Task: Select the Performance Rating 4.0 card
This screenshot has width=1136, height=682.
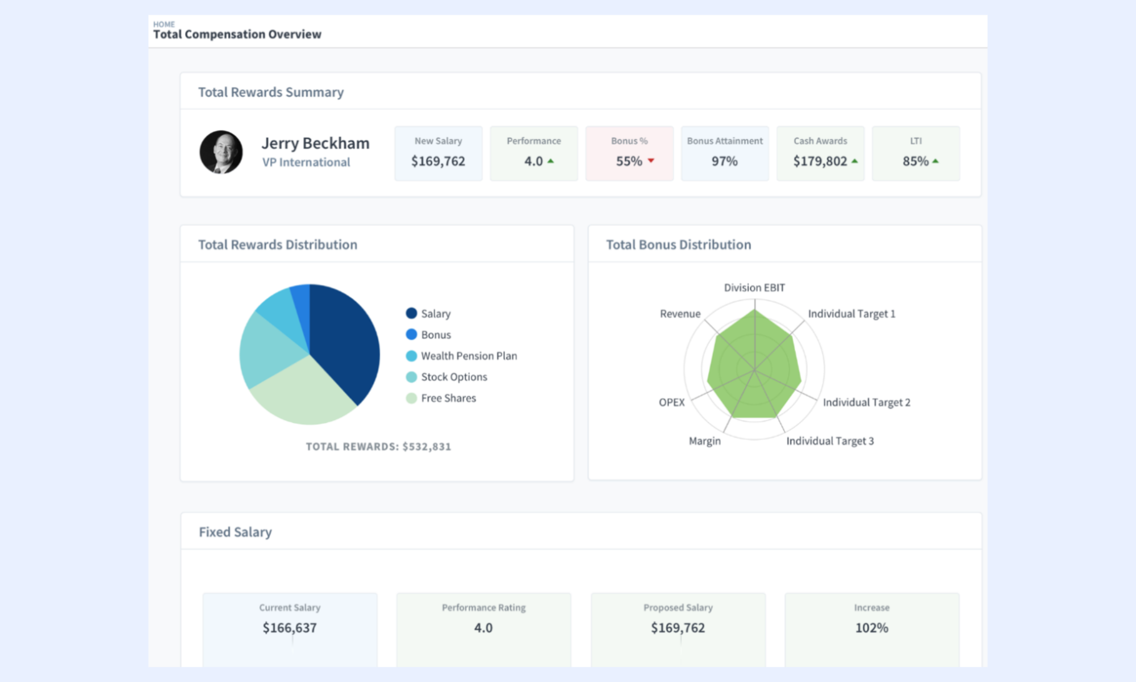Action: pos(484,630)
